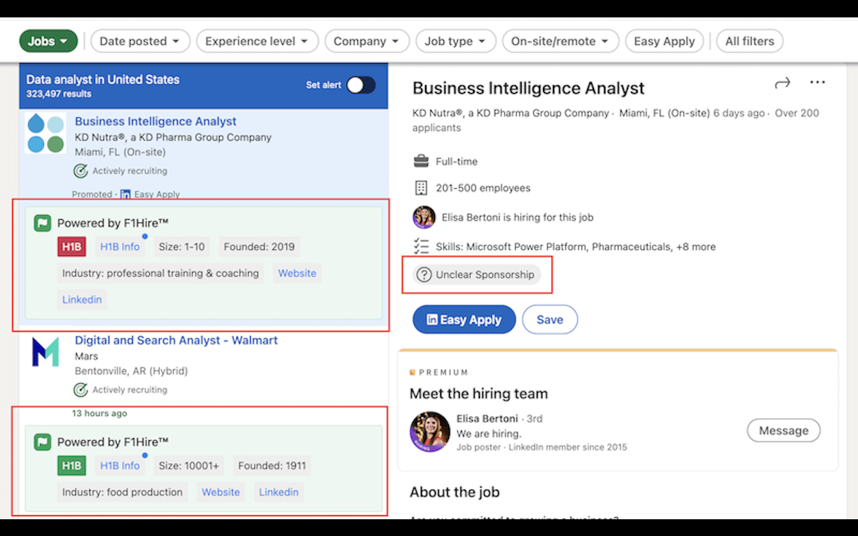The width and height of the screenshot is (858, 536).
Task: Click the F1Hire flag icon in KD Nutra card
Action: [x=43, y=223]
